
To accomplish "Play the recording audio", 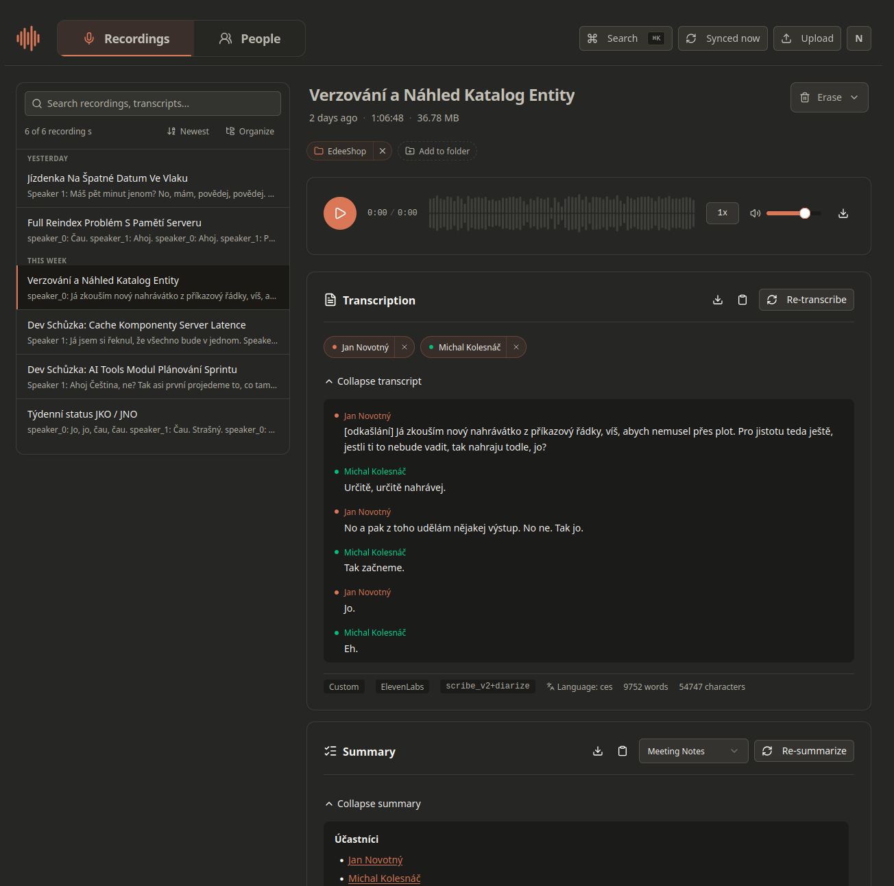I will (x=340, y=213).
